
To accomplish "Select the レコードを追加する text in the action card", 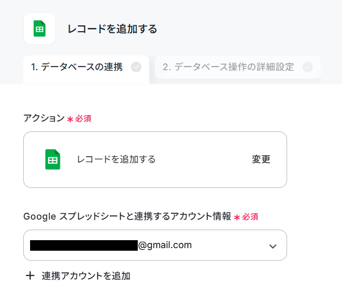I will pos(116,159).
